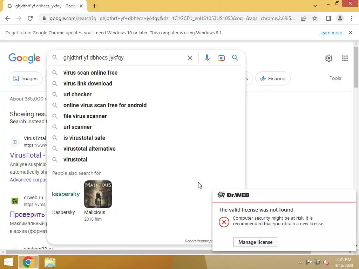Switch to Chrome on the taskbar
The width and height of the screenshot is (359, 269).
(28, 262)
